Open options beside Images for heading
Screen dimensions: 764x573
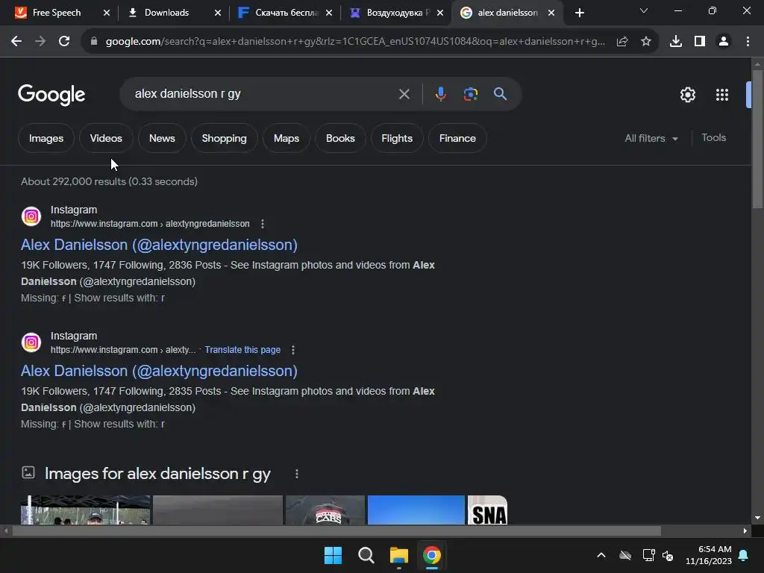(297, 474)
